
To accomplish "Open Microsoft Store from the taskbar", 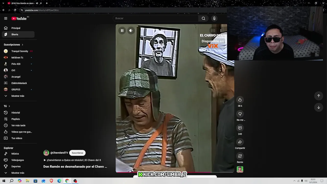I will tap(36, 181).
